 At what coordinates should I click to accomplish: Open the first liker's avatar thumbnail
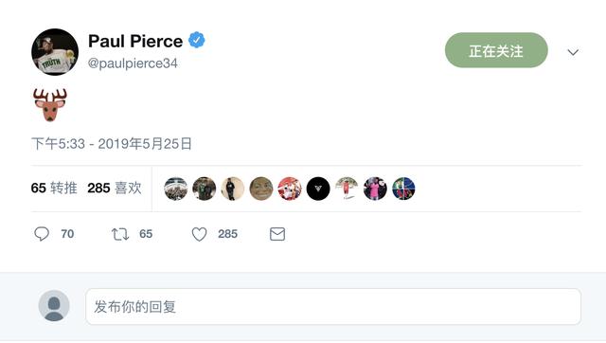[x=176, y=189]
